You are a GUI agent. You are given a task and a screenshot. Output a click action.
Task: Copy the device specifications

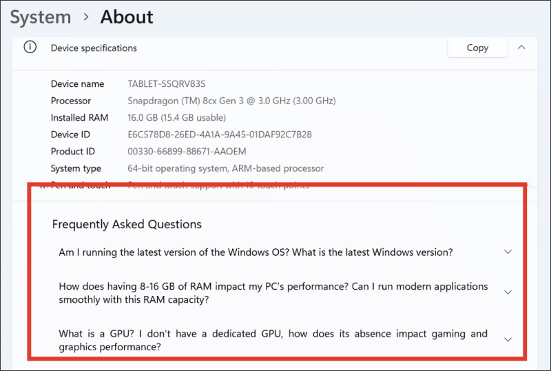click(x=477, y=48)
